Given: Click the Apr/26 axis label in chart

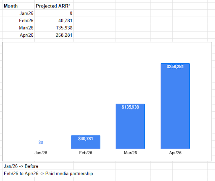Looking at the screenshot, I should (x=175, y=153).
